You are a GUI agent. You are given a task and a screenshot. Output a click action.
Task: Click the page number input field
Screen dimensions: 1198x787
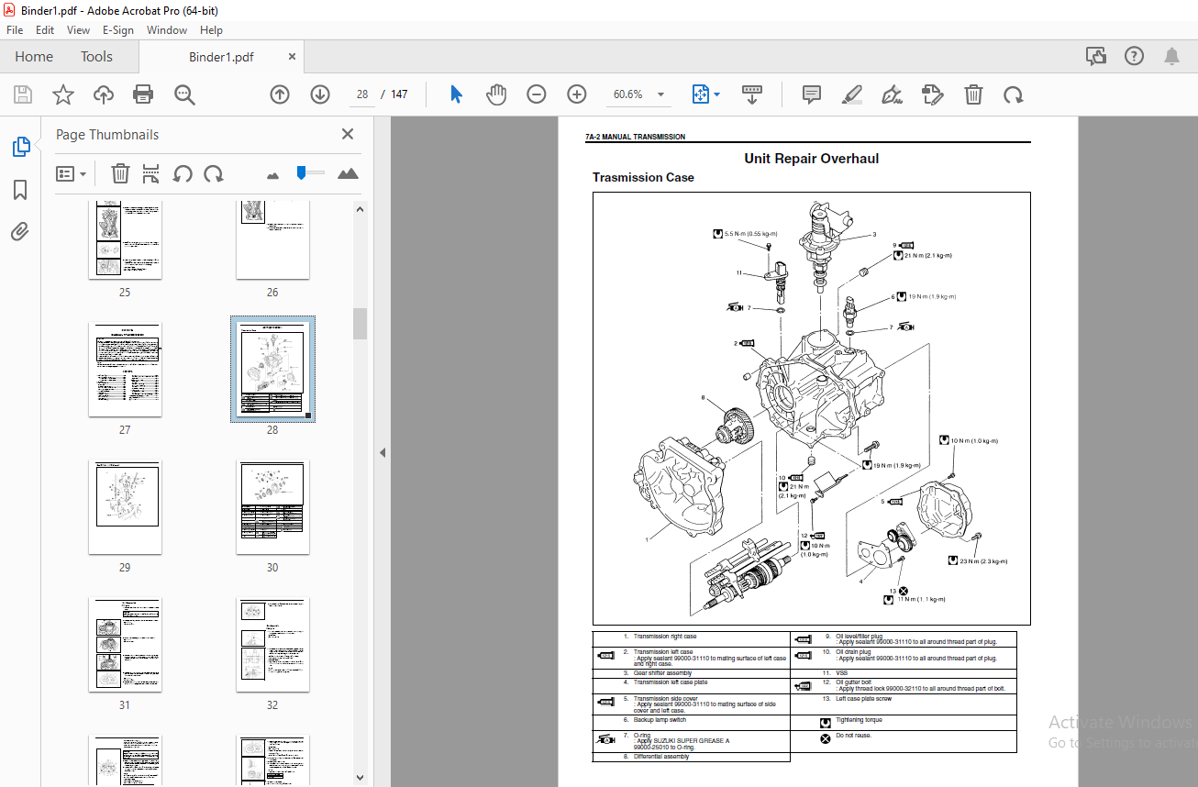click(362, 94)
